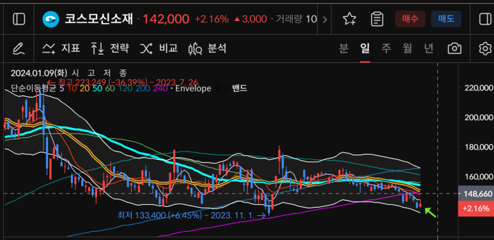This screenshot has width=494, height=240.
Task: Click the 2024.01.09(화) date label
Action: [39, 73]
